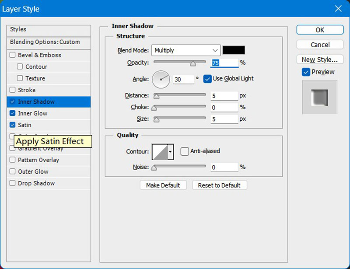This screenshot has height=269, width=350.
Task: Click the Choke slider handle
Action: coord(154,108)
